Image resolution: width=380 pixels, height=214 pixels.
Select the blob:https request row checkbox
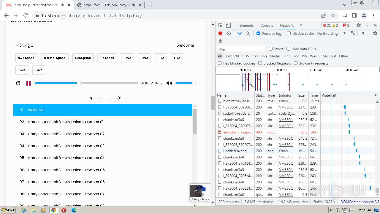[x=220, y=101]
